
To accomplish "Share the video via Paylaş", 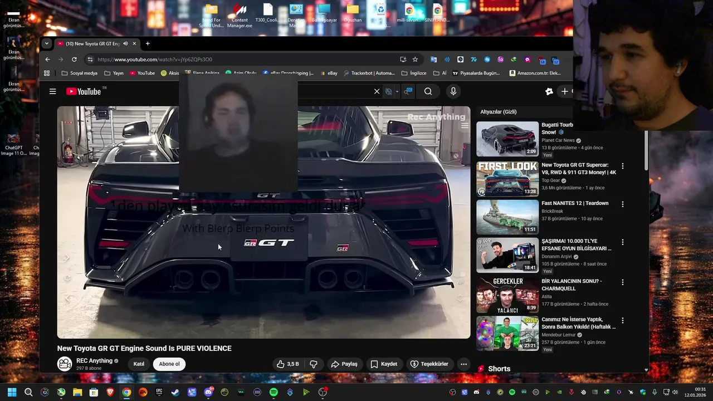I will tap(344, 364).
